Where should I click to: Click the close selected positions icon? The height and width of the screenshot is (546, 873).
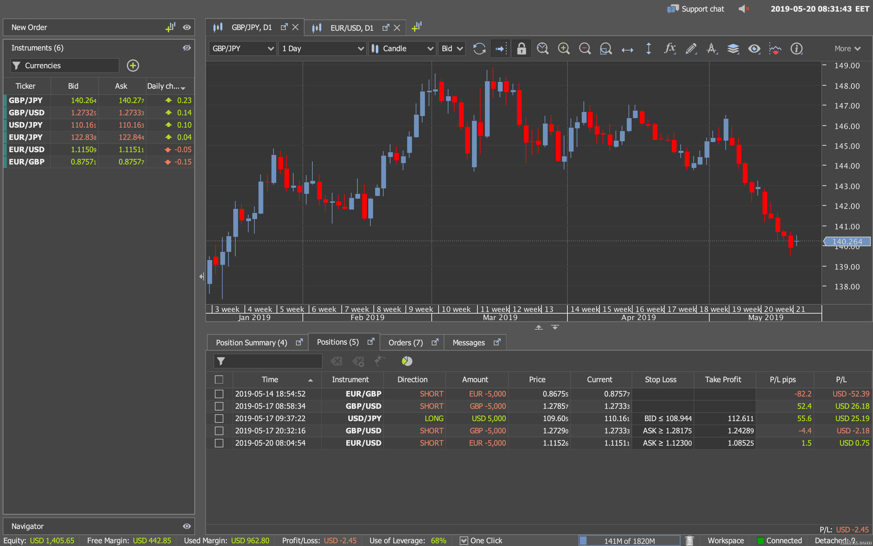[x=336, y=361]
